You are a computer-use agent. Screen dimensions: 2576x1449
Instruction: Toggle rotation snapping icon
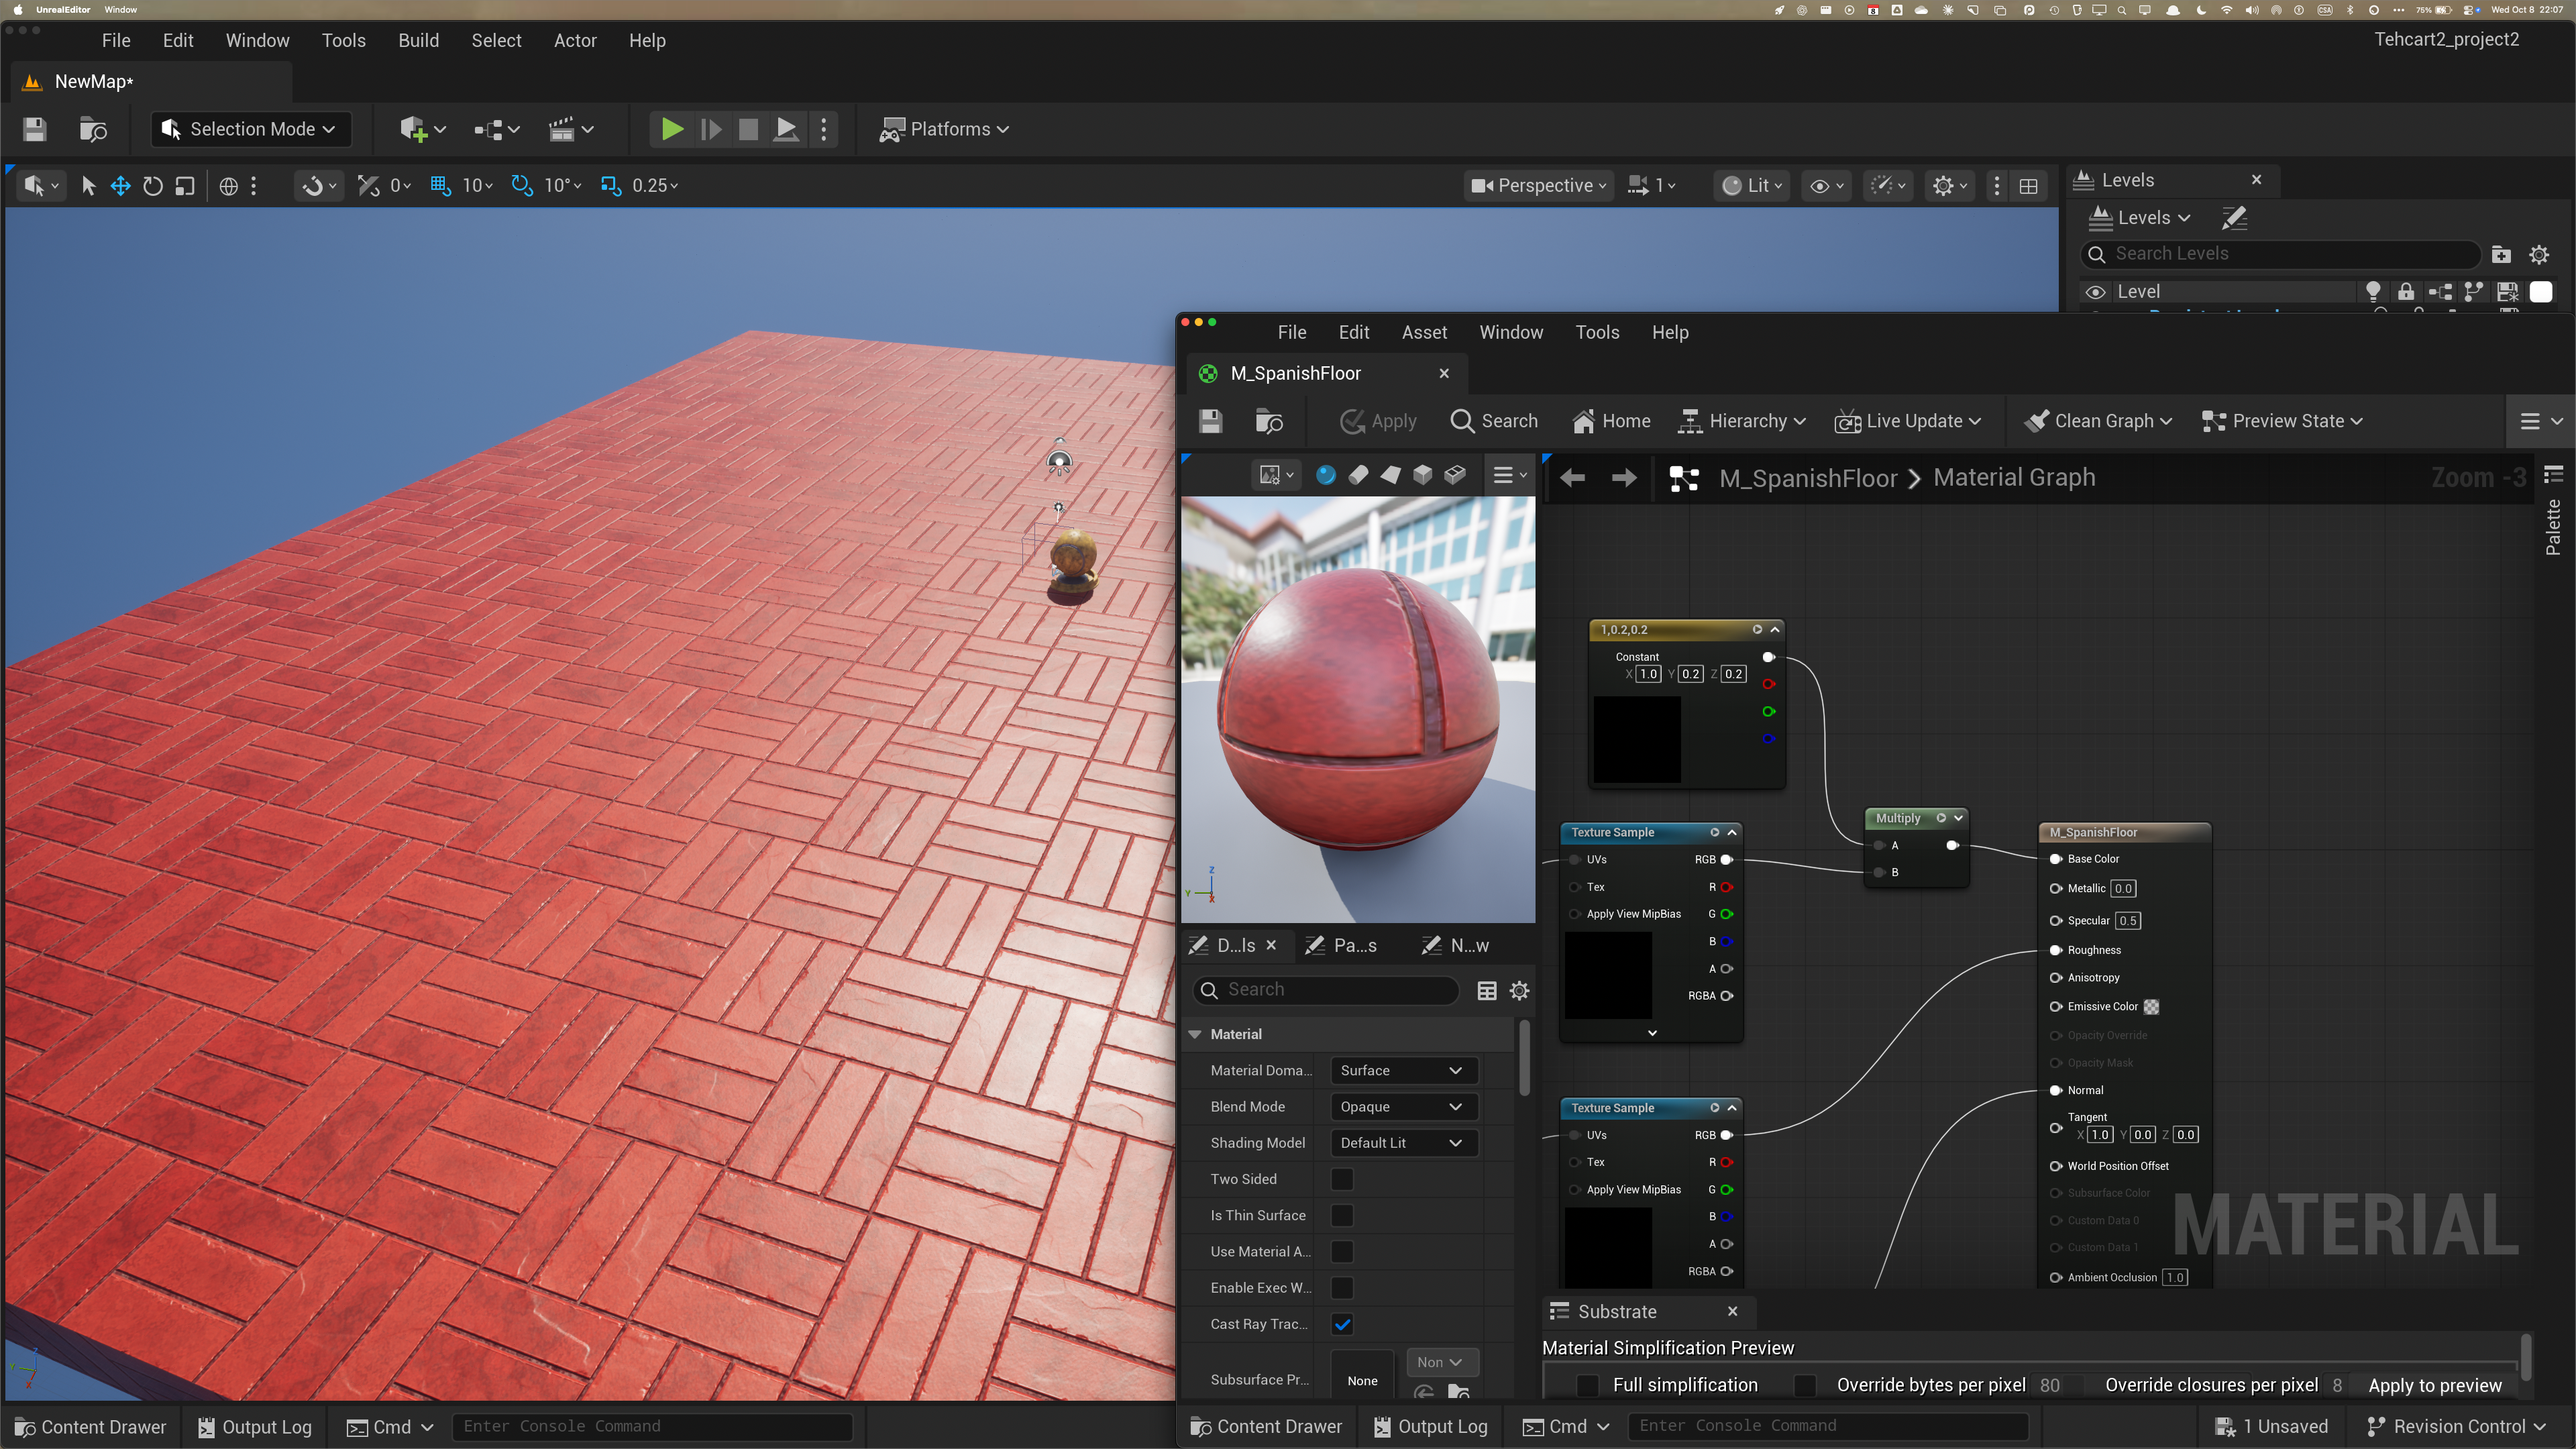coord(522,186)
